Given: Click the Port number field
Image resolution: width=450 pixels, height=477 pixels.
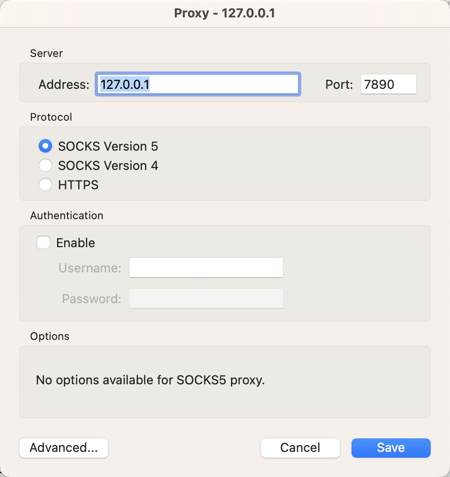Looking at the screenshot, I should [388, 84].
